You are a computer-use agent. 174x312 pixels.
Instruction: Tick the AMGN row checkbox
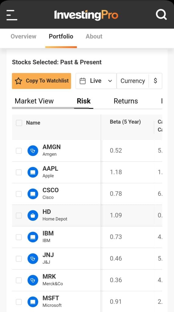pyautogui.click(x=19, y=151)
